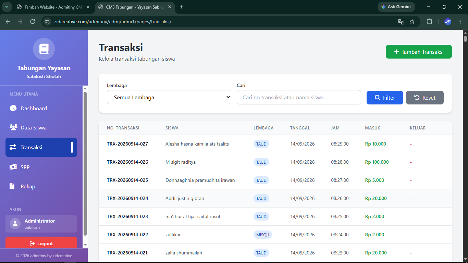Screen dimensions: 468x263
Task: Click the Tambah Transaksi button
Action: [x=419, y=52]
